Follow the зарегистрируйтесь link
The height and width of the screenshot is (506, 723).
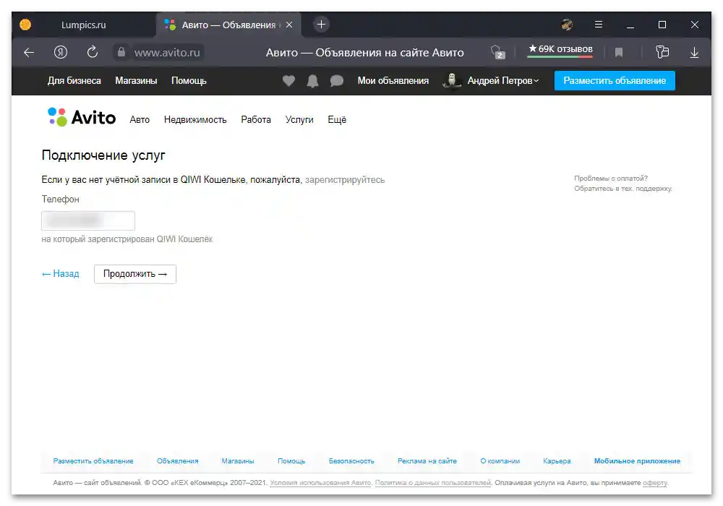(x=345, y=180)
